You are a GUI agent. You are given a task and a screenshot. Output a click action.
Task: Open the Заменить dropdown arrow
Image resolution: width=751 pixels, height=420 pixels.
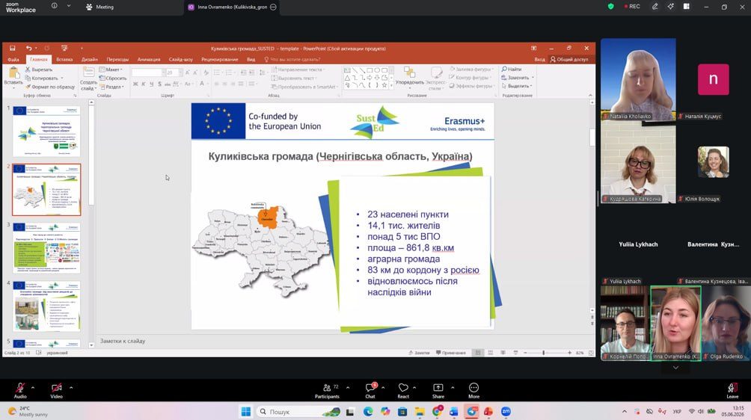[x=533, y=78]
